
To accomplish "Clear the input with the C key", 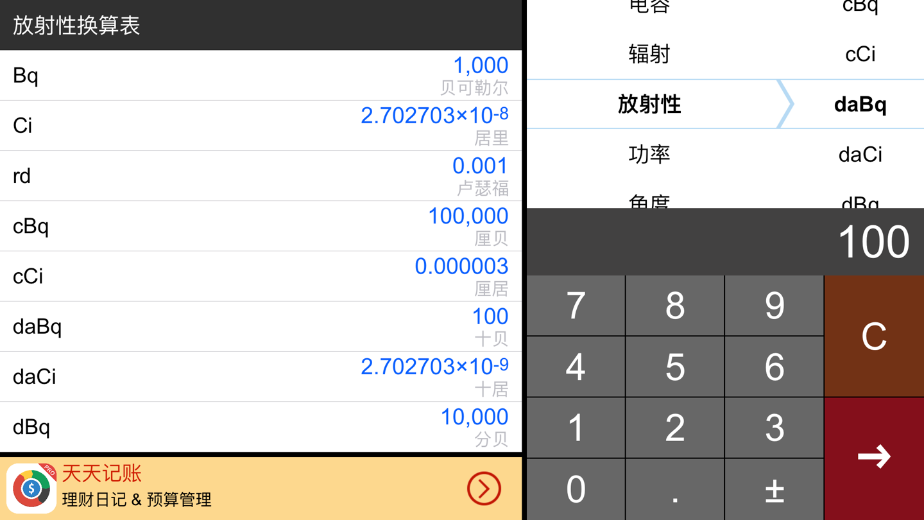I will coord(874,336).
